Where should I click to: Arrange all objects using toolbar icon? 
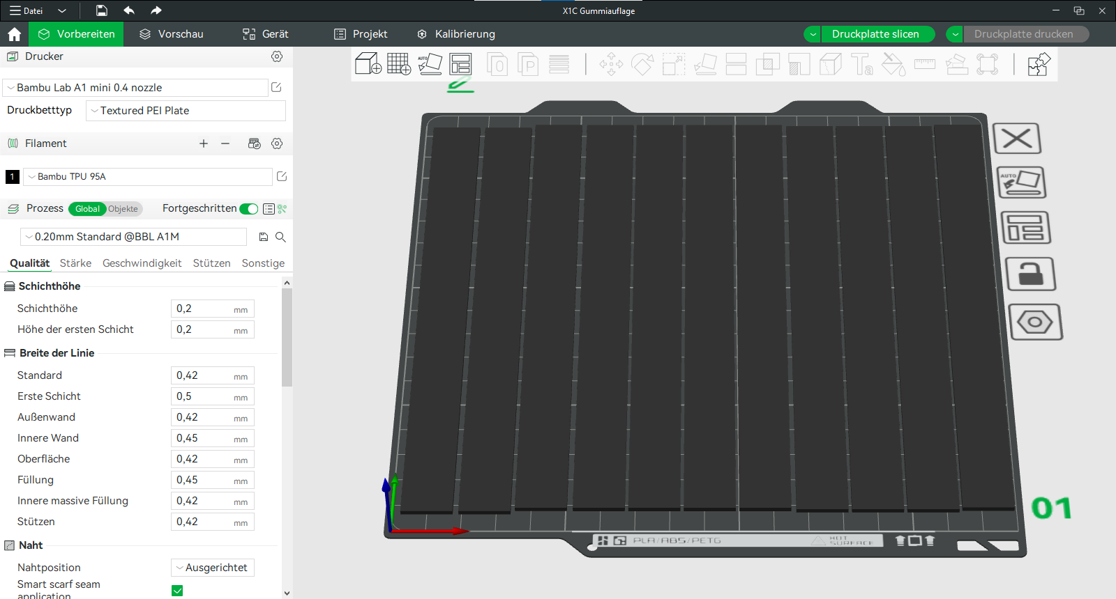(x=460, y=64)
